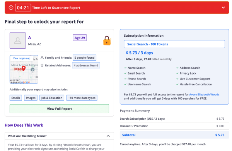
Task: Click the Email Search checkmark icon
Action: tap(125, 73)
